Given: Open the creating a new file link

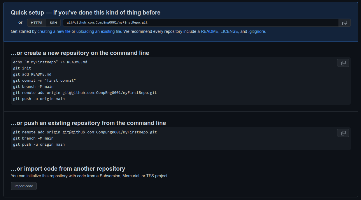Looking at the screenshot, I should (54, 31).
